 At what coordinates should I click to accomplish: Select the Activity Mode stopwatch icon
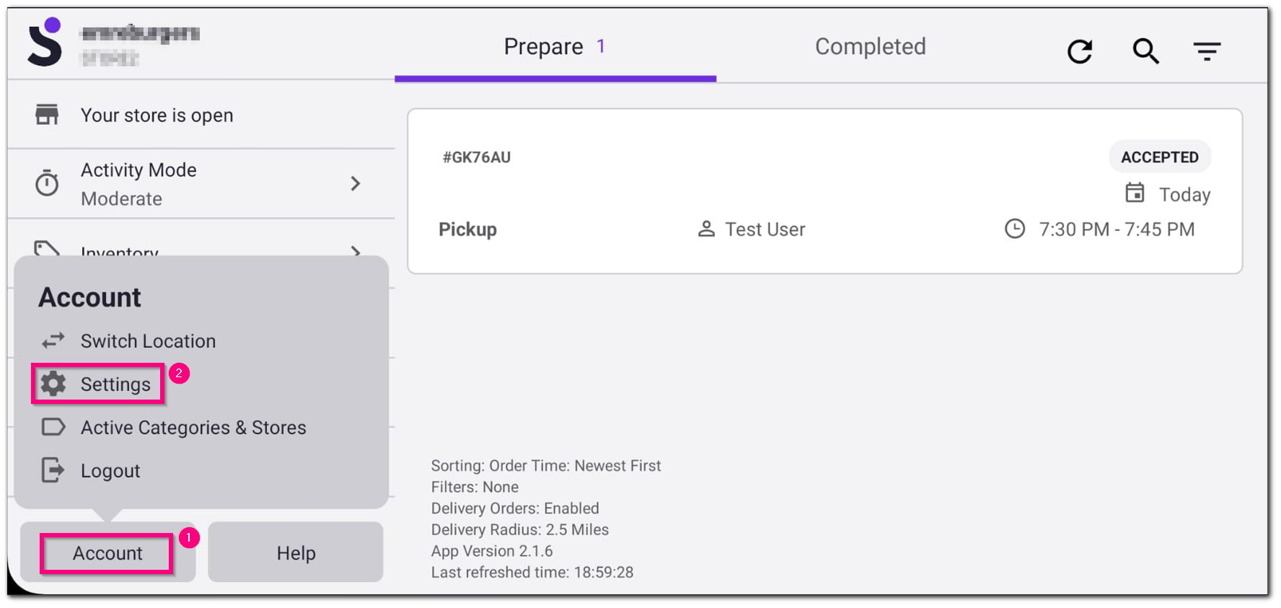point(46,183)
